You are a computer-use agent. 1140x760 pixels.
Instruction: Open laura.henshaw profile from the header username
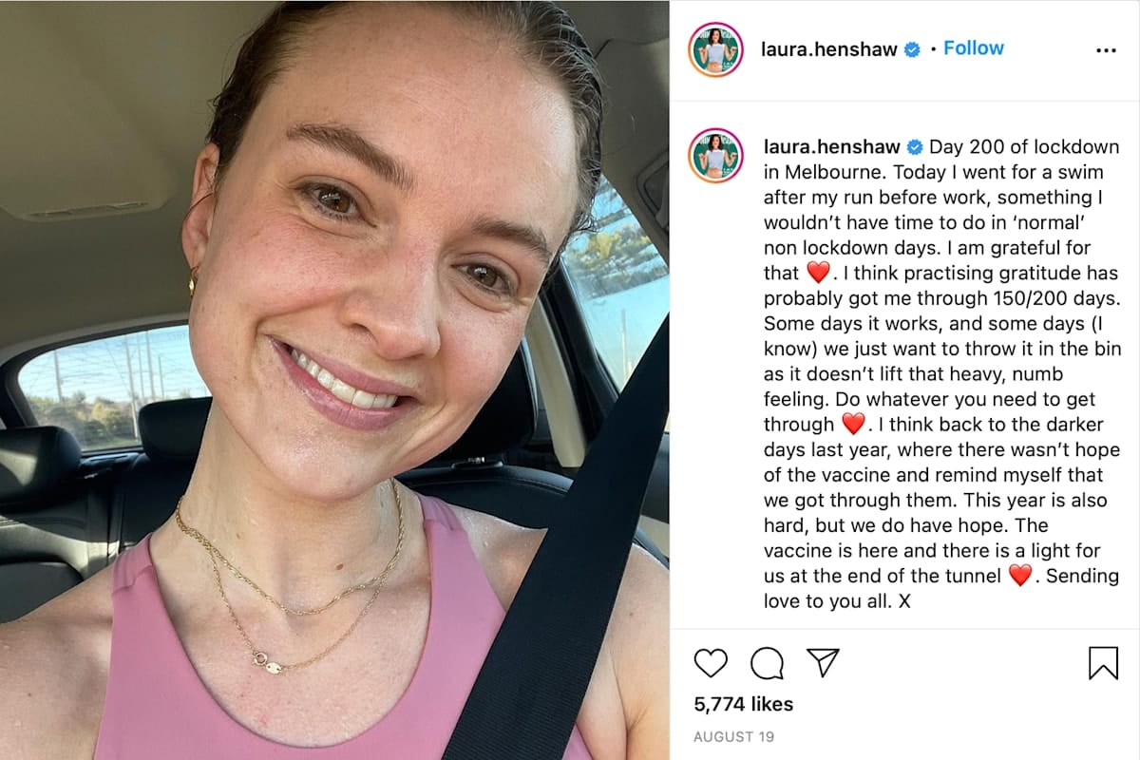[829, 49]
